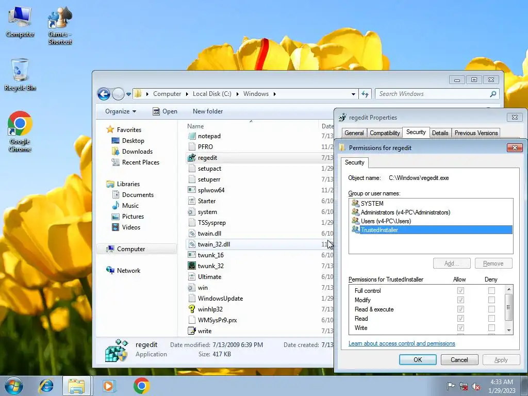Image resolution: width=528 pixels, height=396 pixels.
Task: Select the notepad file icon
Action: [x=192, y=136]
